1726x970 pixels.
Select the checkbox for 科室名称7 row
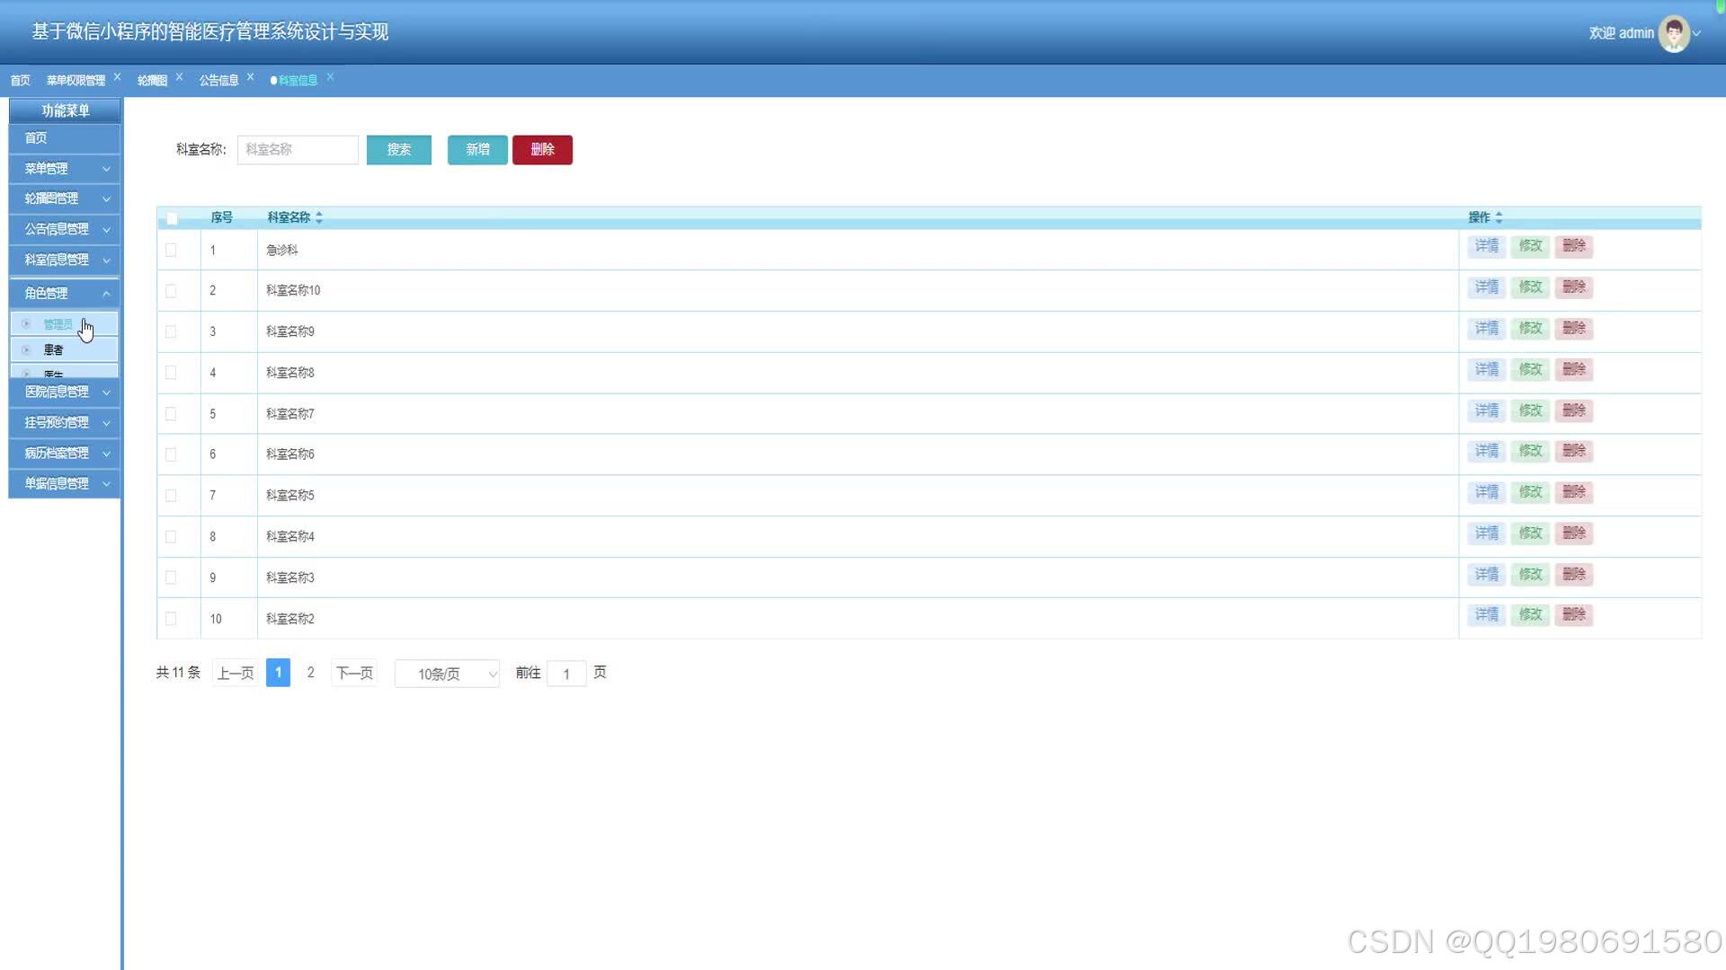[171, 414]
